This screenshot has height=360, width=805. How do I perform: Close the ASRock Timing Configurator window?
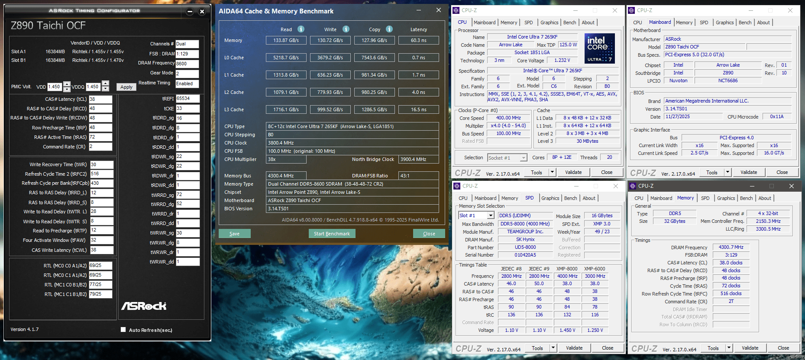pyautogui.click(x=202, y=12)
